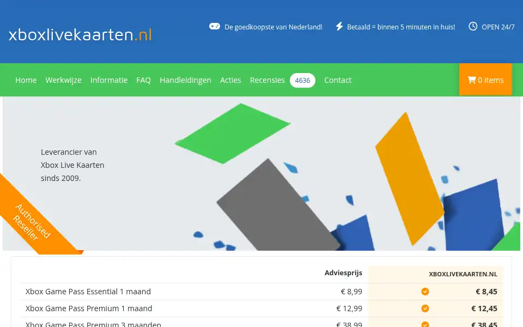Click the clock icon beside OPEN 24/7
This screenshot has height=327, width=523.
pyautogui.click(x=473, y=26)
